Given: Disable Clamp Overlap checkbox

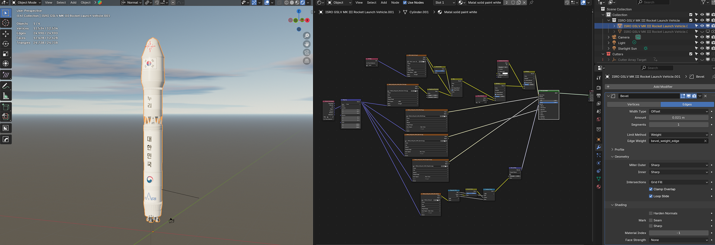Looking at the screenshot, I should pos(651,189).
